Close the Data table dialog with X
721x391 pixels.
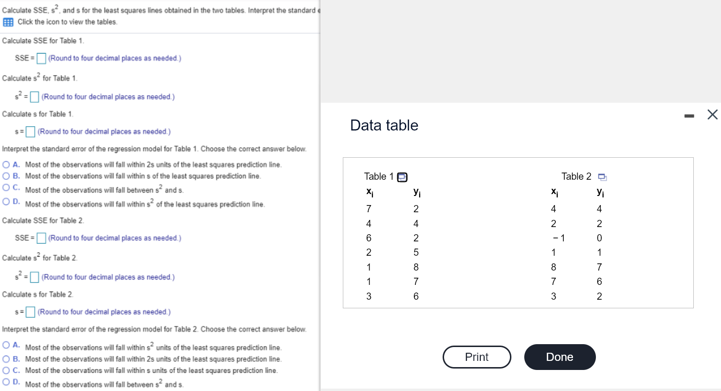click(x=712, y=115)
